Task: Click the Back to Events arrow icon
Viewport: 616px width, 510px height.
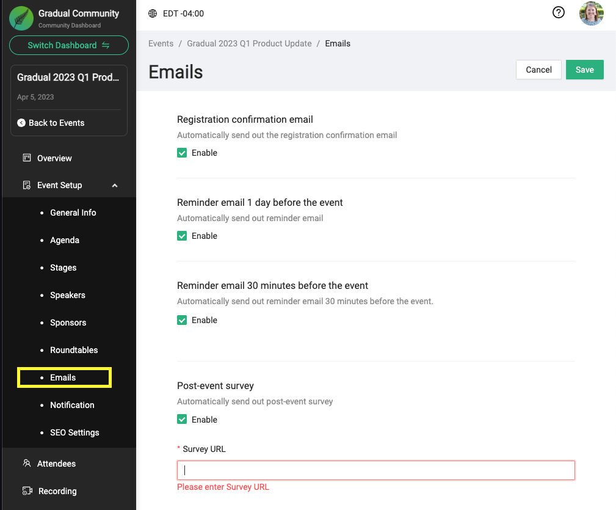Action: 21,123
